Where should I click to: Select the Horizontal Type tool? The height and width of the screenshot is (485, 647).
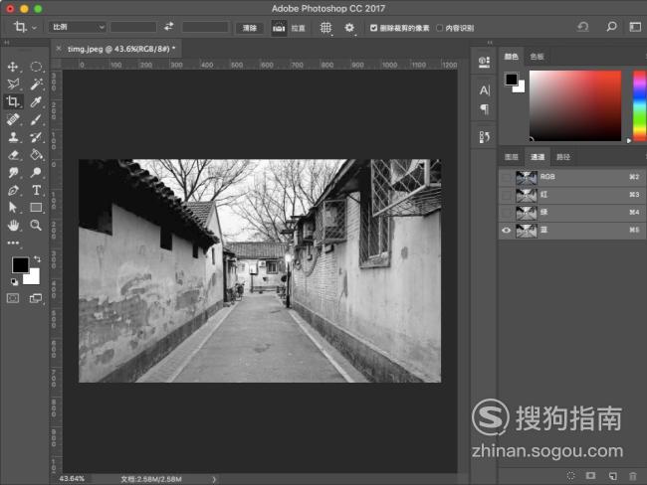36,190
